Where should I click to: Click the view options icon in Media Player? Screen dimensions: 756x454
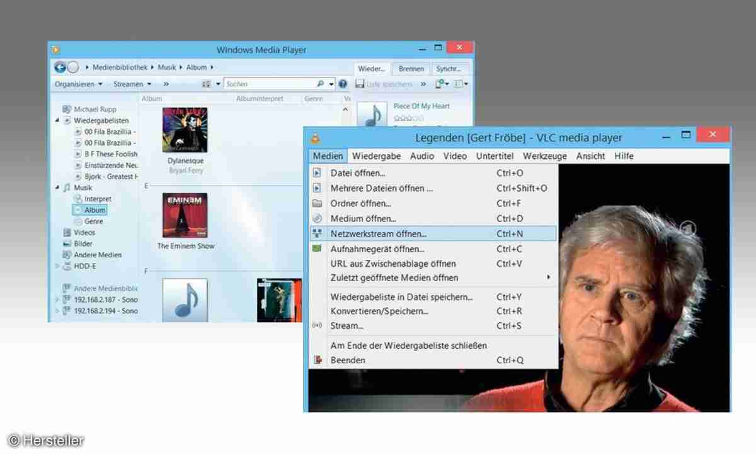pyautogui.click(x=206, y=84)
